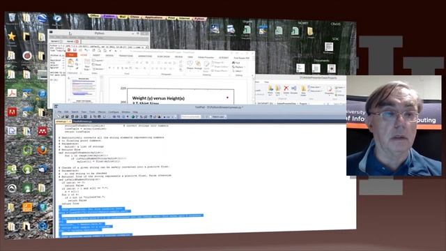Image resolution: width=446 pixels, height=251 pixels.
Task: Select the Mail tab on desktop top bar
Action: [123, 17]
